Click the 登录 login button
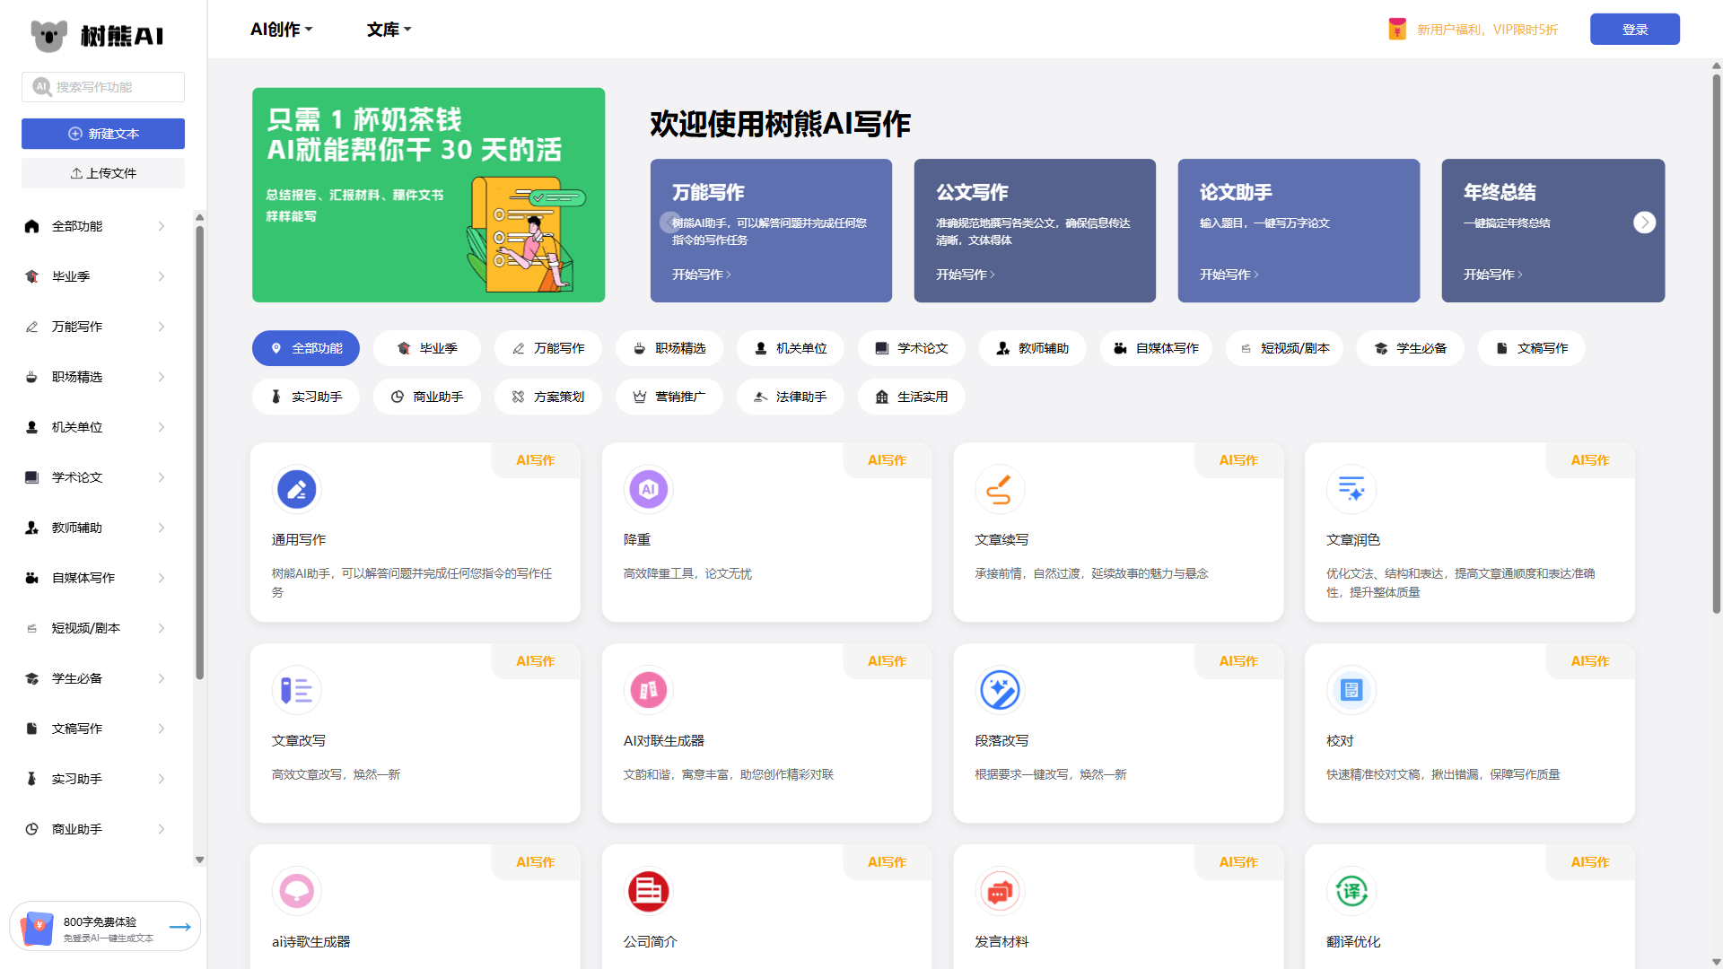 point(1634,30)
